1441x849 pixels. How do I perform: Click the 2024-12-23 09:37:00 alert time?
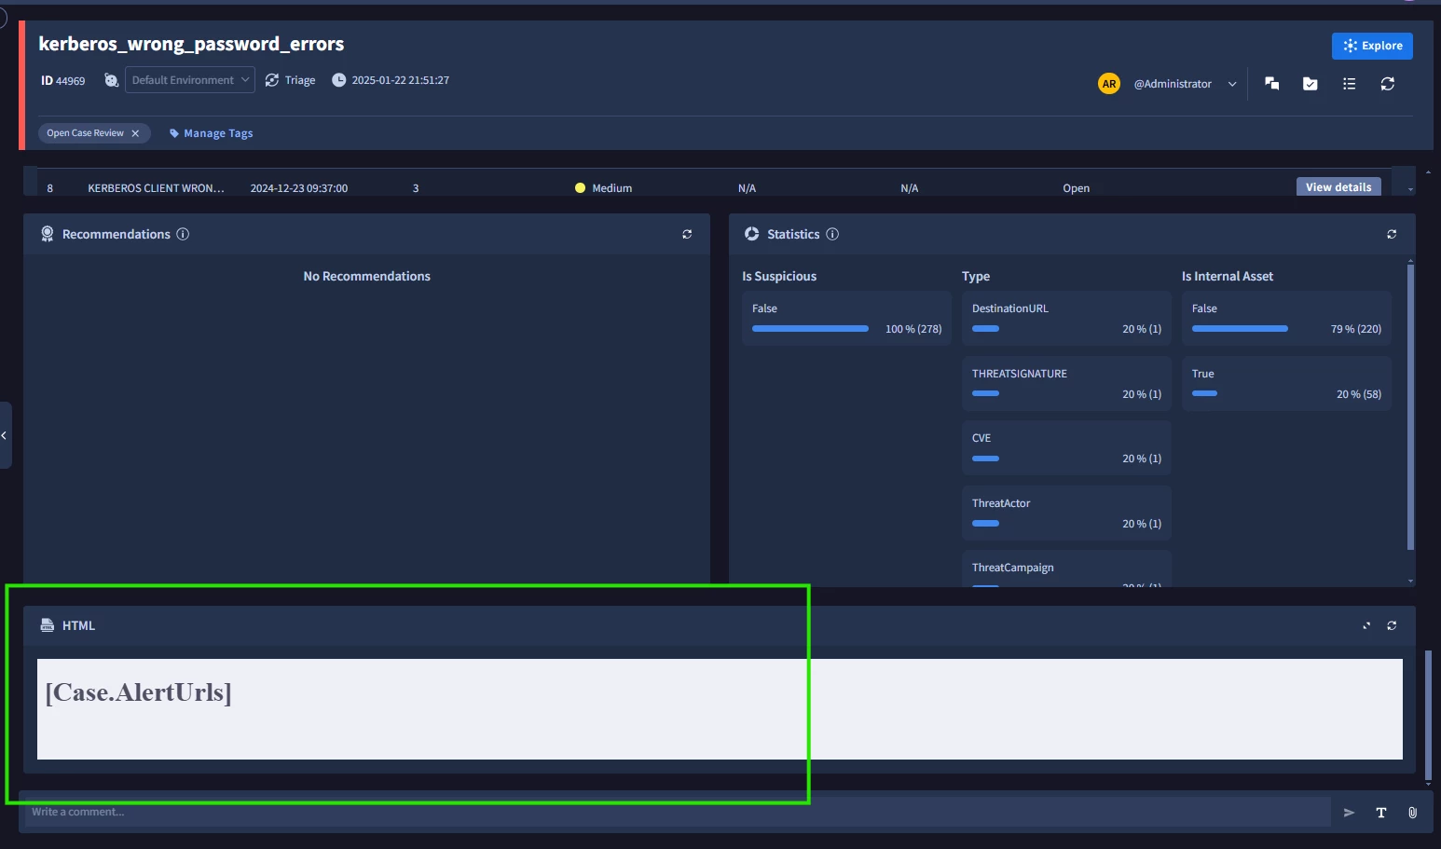tap(299, 188)
